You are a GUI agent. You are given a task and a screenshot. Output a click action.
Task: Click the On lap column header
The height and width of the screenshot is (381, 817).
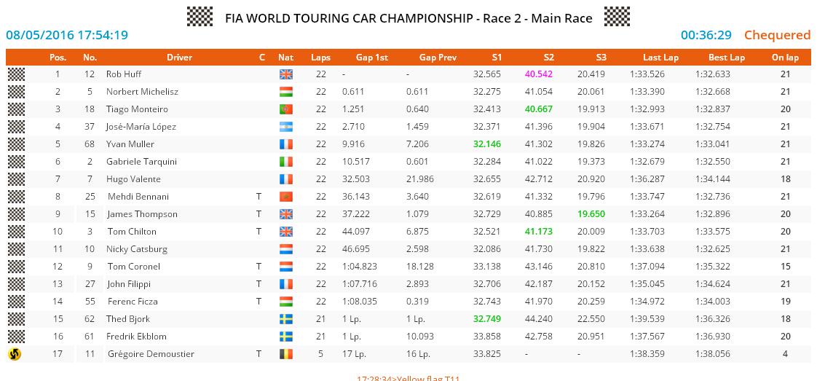click(x=785, y=58)
